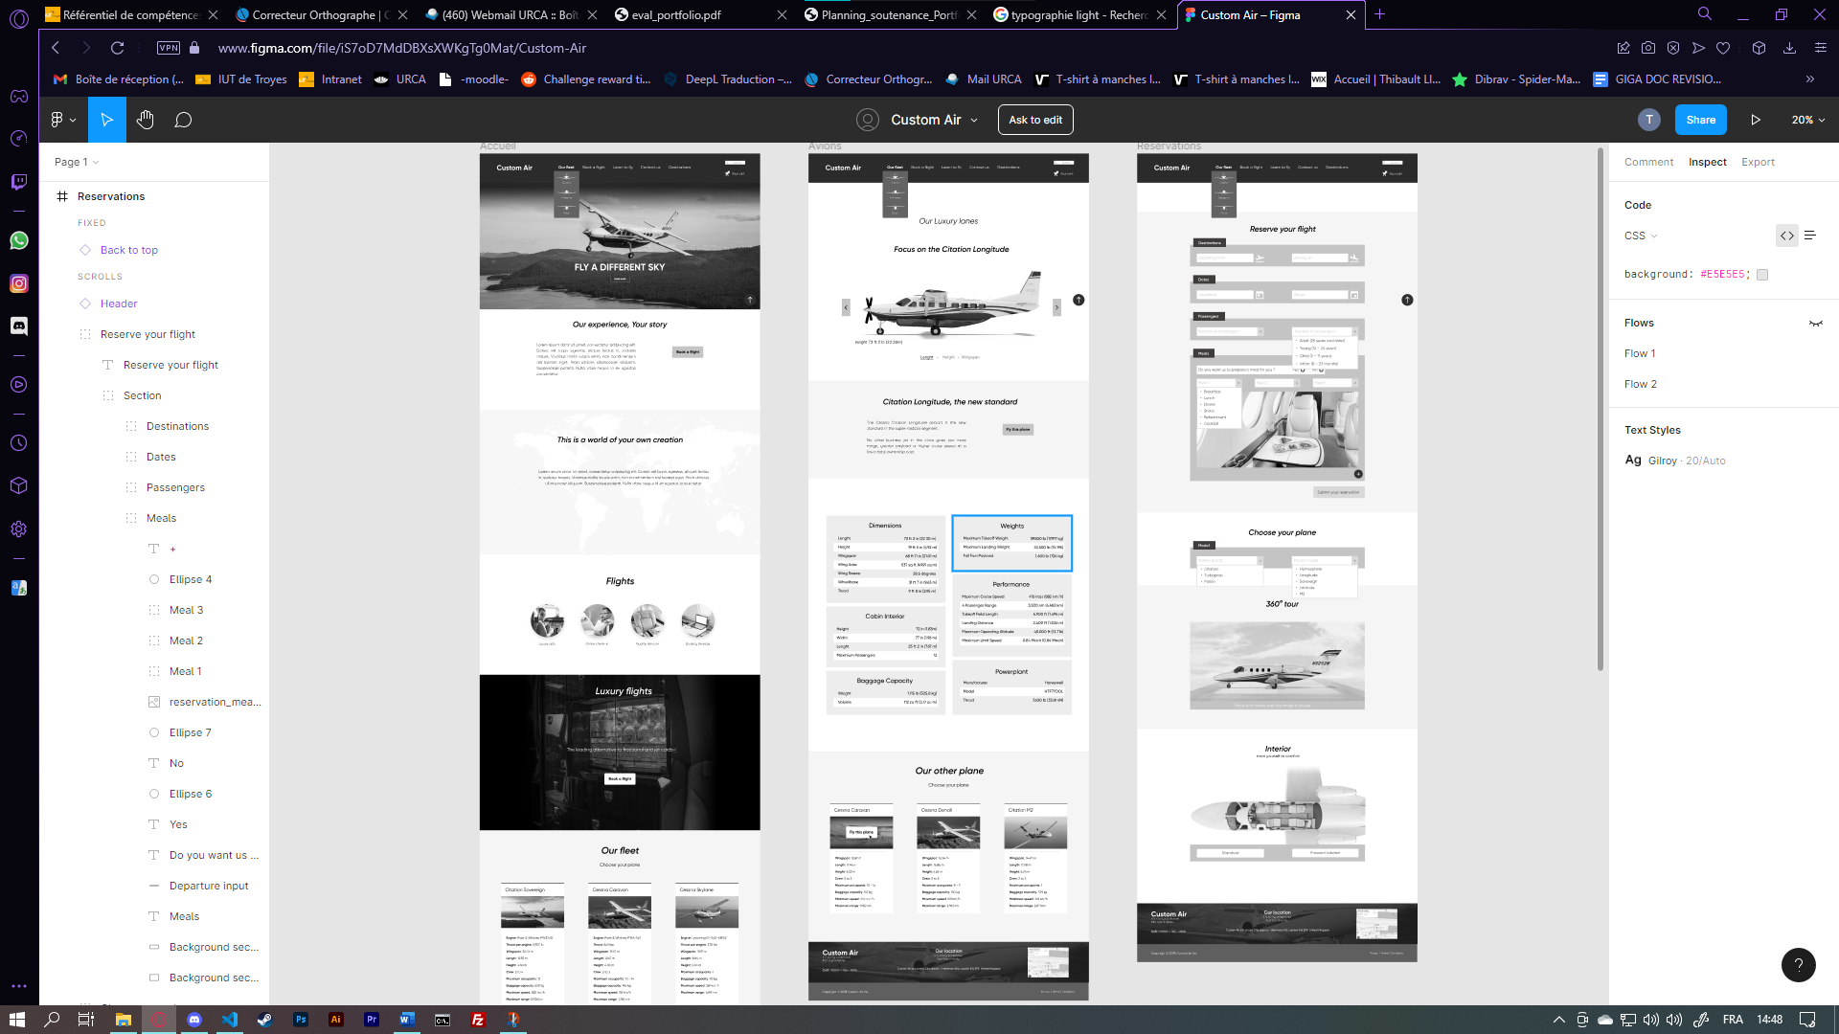Switch to the Comment tab

(x=1648, y=162)
